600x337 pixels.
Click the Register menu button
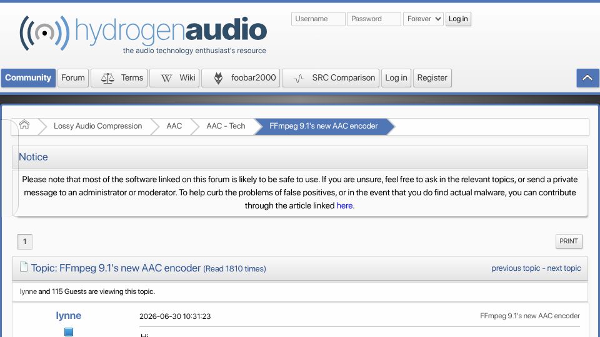[432, 78]
